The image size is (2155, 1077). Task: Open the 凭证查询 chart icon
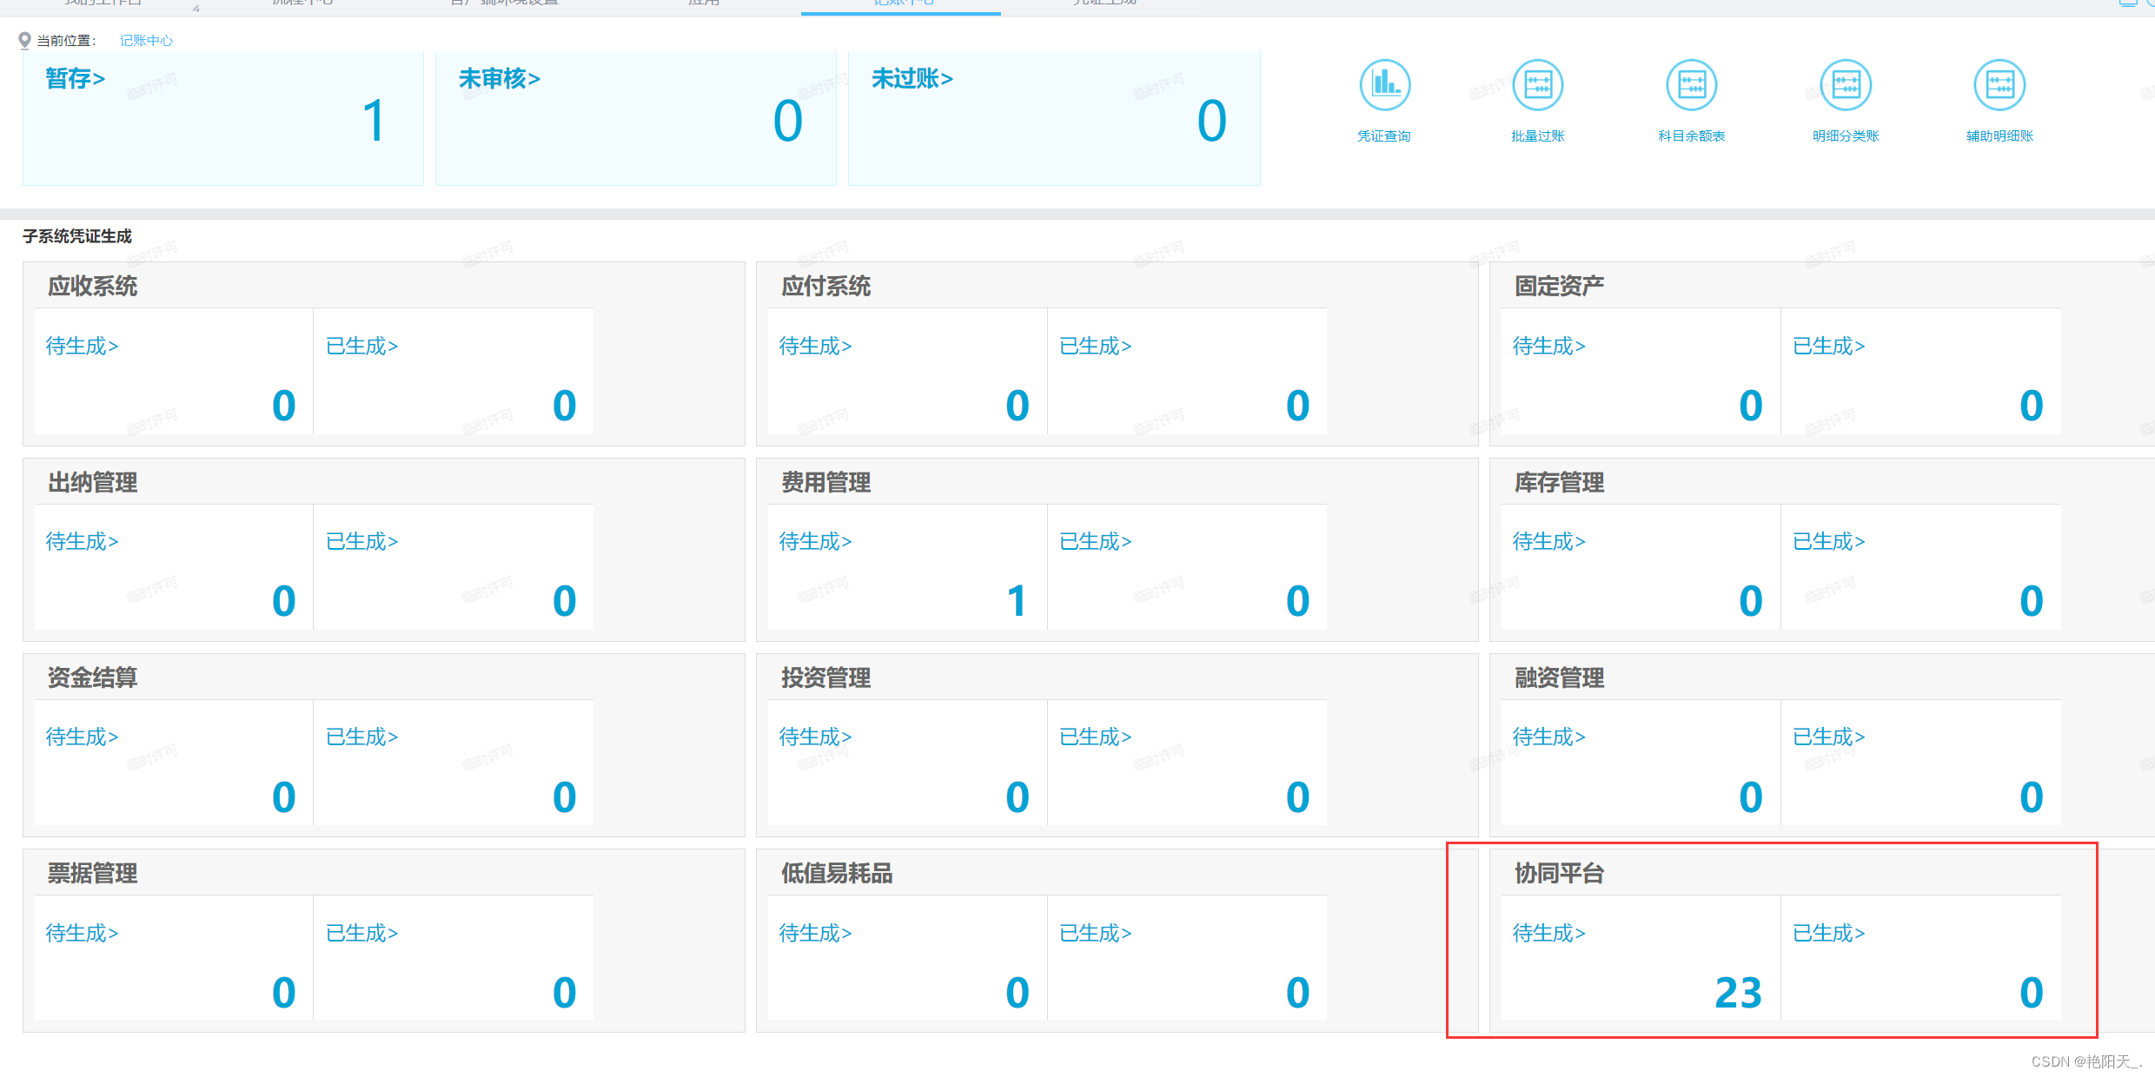(1384, 85)
